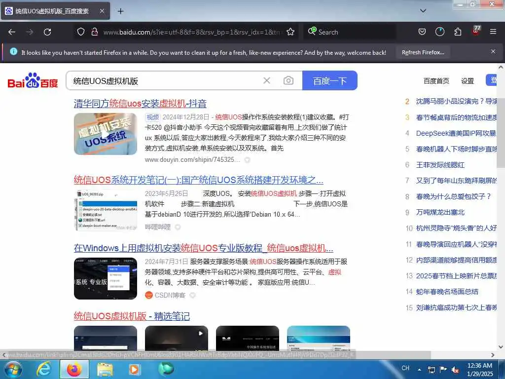Image resolution: width=505 pixels, height=379 pixels.
Task: Click the 百度一下 search button
Action: [x=330, y=80]
